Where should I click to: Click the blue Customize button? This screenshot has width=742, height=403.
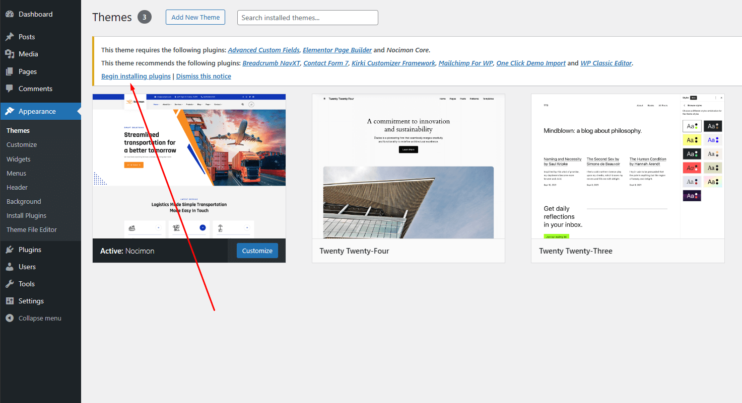(x=257, y=251)
